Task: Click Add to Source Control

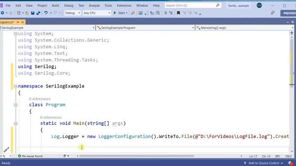Action: [264, 163]
